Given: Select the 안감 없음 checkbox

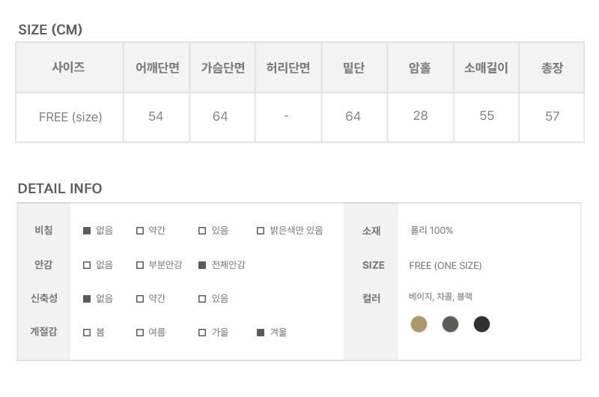Looking at the screenshot, I should pyautogui.click(x=87, y=264).
